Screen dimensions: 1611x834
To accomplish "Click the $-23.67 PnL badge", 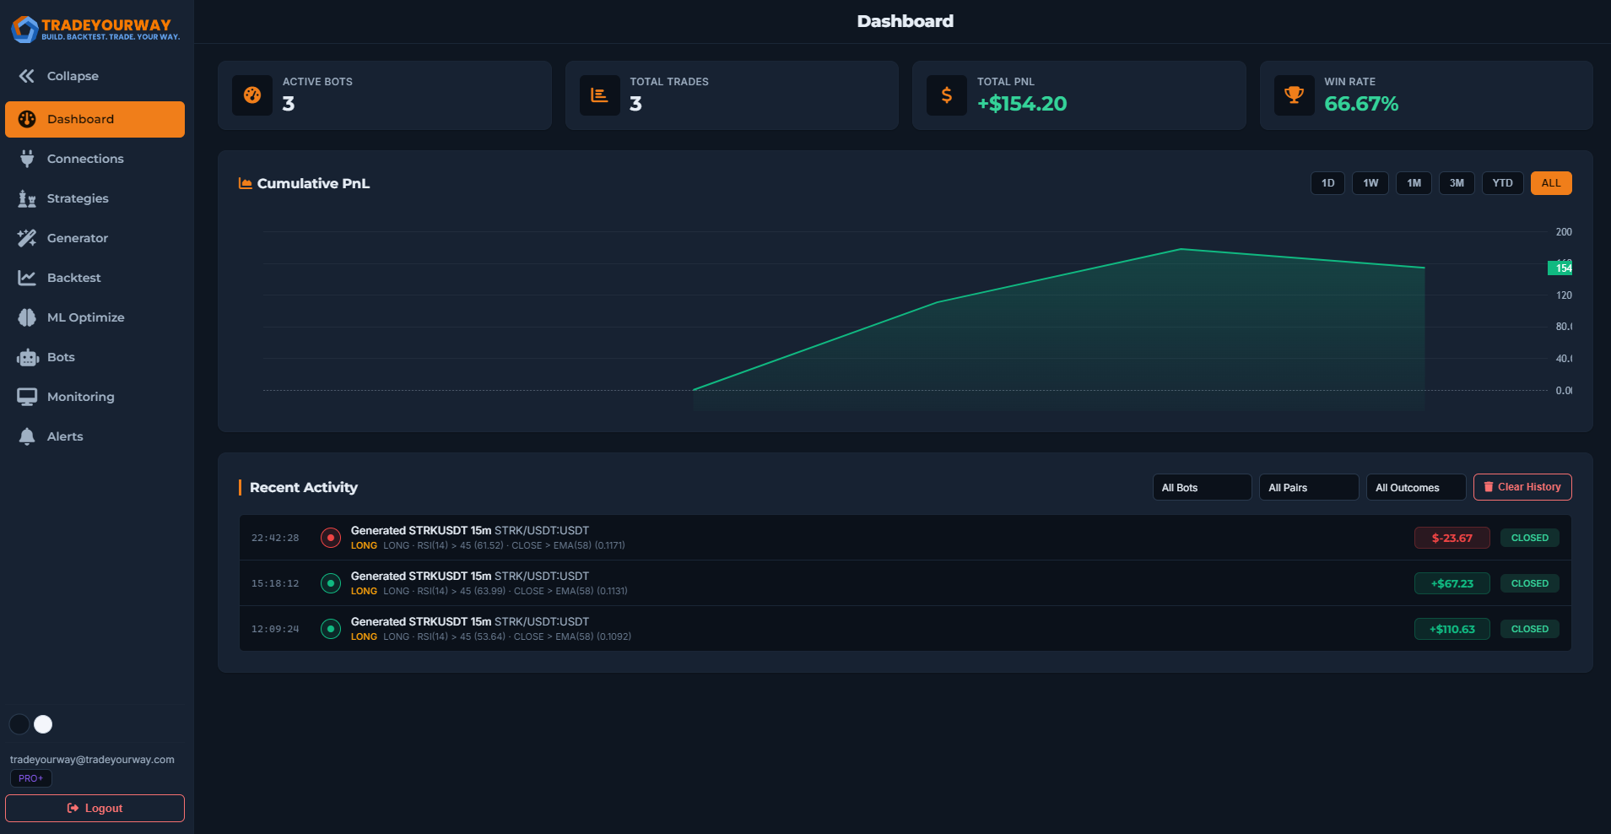I will pyautogui.click(x=1452, y=538).
